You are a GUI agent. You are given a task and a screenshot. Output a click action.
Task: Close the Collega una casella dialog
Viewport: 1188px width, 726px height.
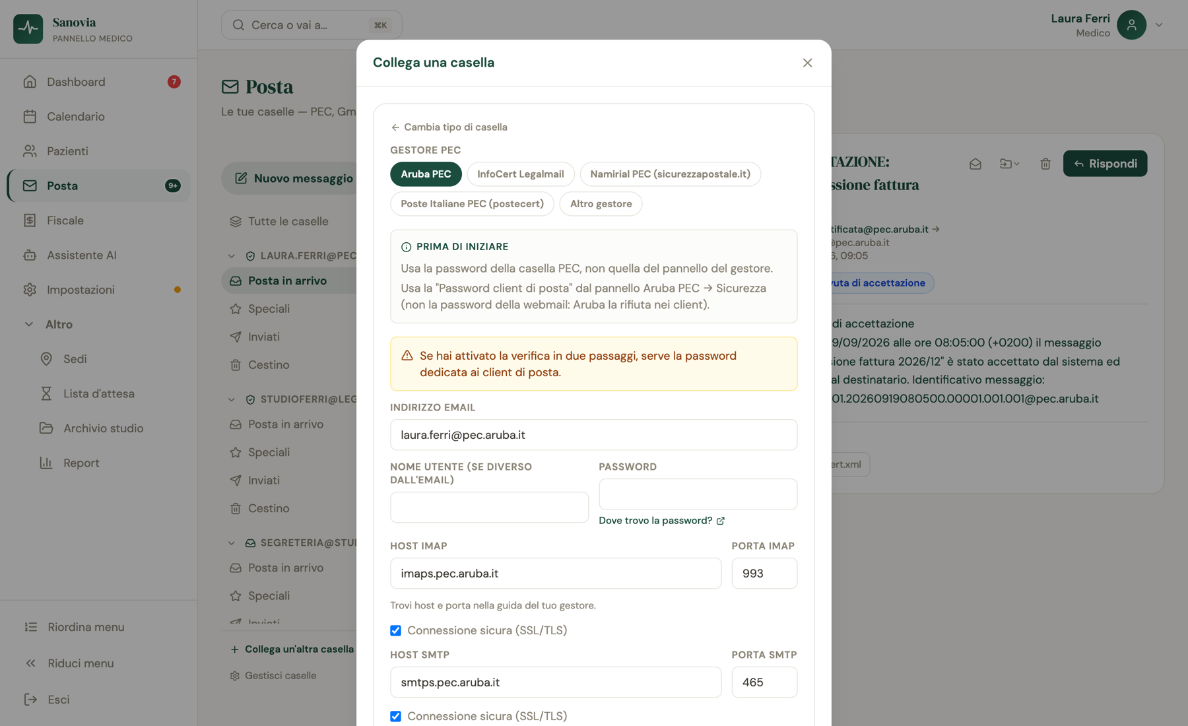tap(807, 63)
